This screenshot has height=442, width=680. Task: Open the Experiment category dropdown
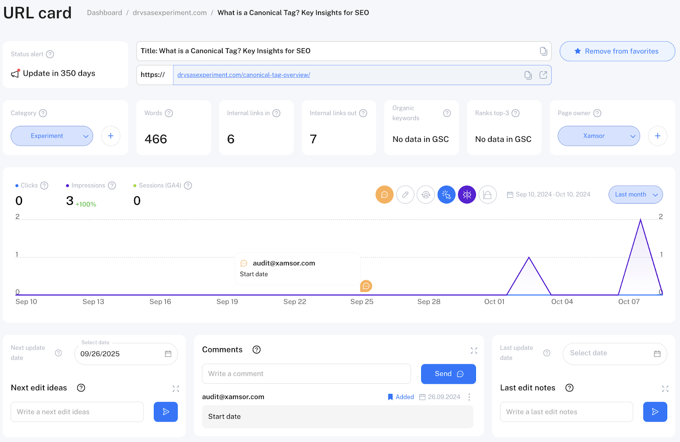click(x=52, y=136)
